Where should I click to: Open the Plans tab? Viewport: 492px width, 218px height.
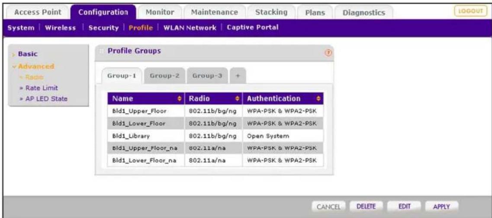pos(315,13)
